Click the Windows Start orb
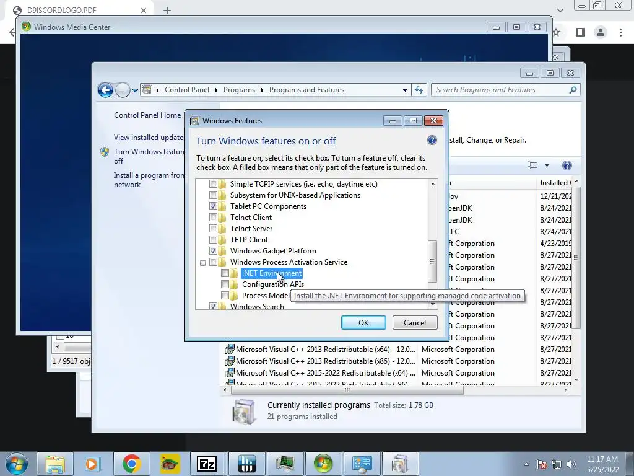 pos(17,464)
